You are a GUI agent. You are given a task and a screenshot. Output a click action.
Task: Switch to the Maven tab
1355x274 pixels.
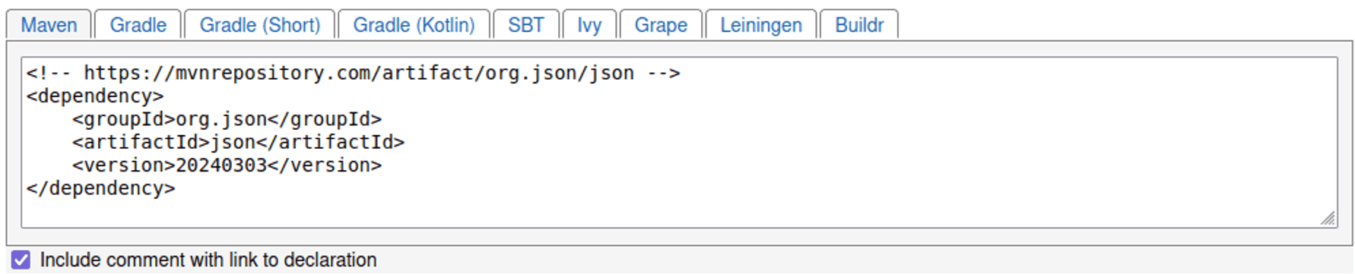tap(49, 25)
